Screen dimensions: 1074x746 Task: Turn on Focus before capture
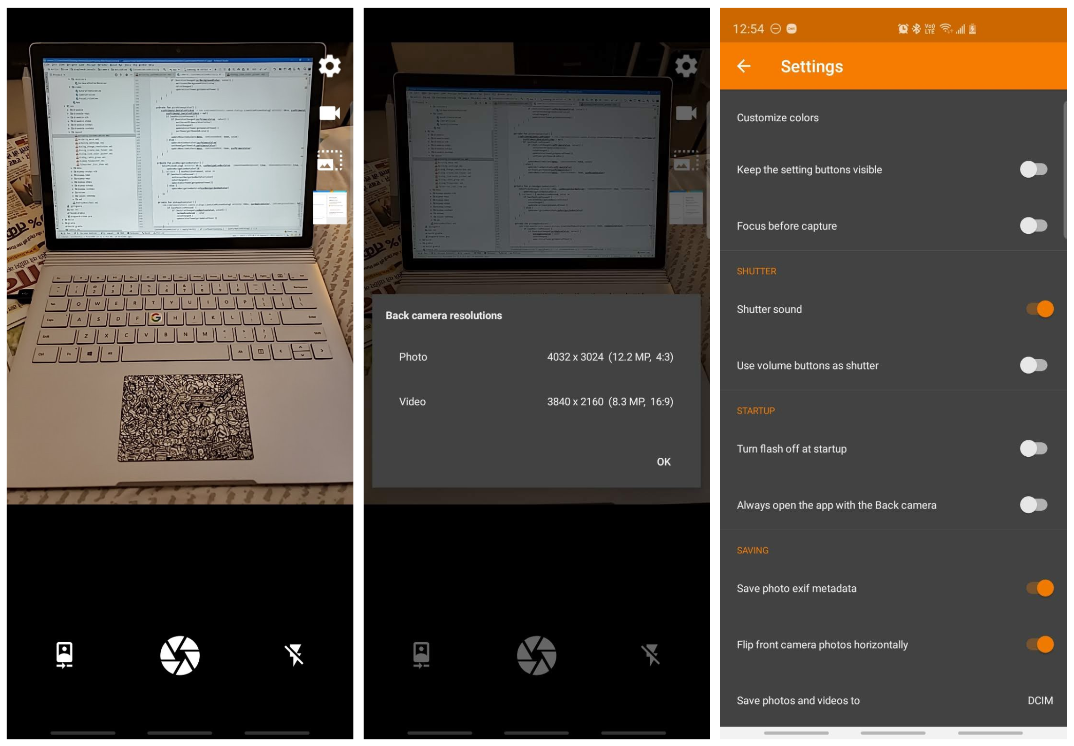click(x=1033, y=226)
